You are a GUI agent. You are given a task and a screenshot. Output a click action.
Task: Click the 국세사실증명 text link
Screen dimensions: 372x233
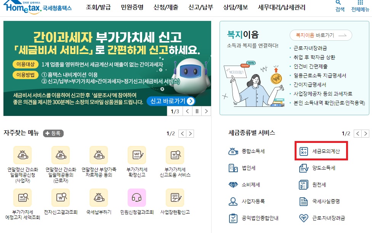[x=326, y=201]
